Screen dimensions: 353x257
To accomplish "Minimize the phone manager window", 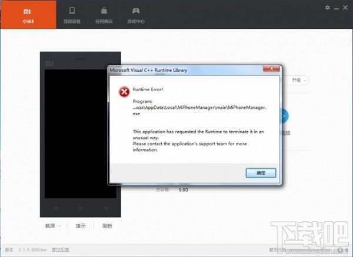I will 337,8.
